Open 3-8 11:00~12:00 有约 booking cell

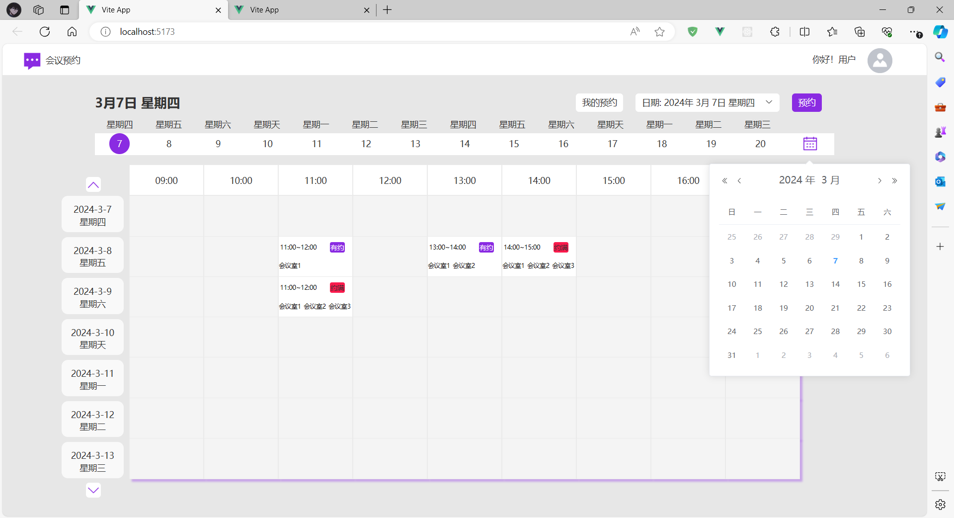coord(316,257)
